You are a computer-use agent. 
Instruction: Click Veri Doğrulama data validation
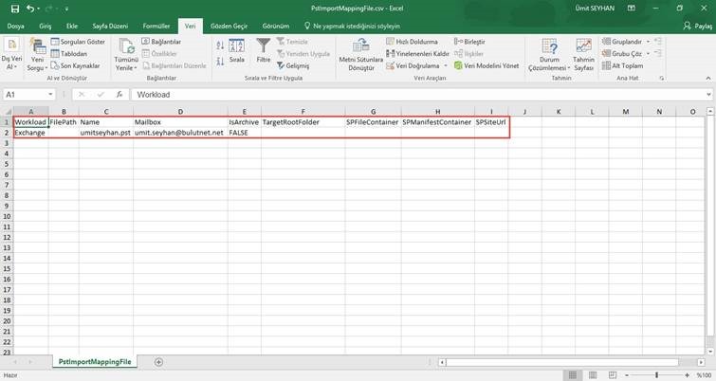pyautogui.click(x=413, y=65)
